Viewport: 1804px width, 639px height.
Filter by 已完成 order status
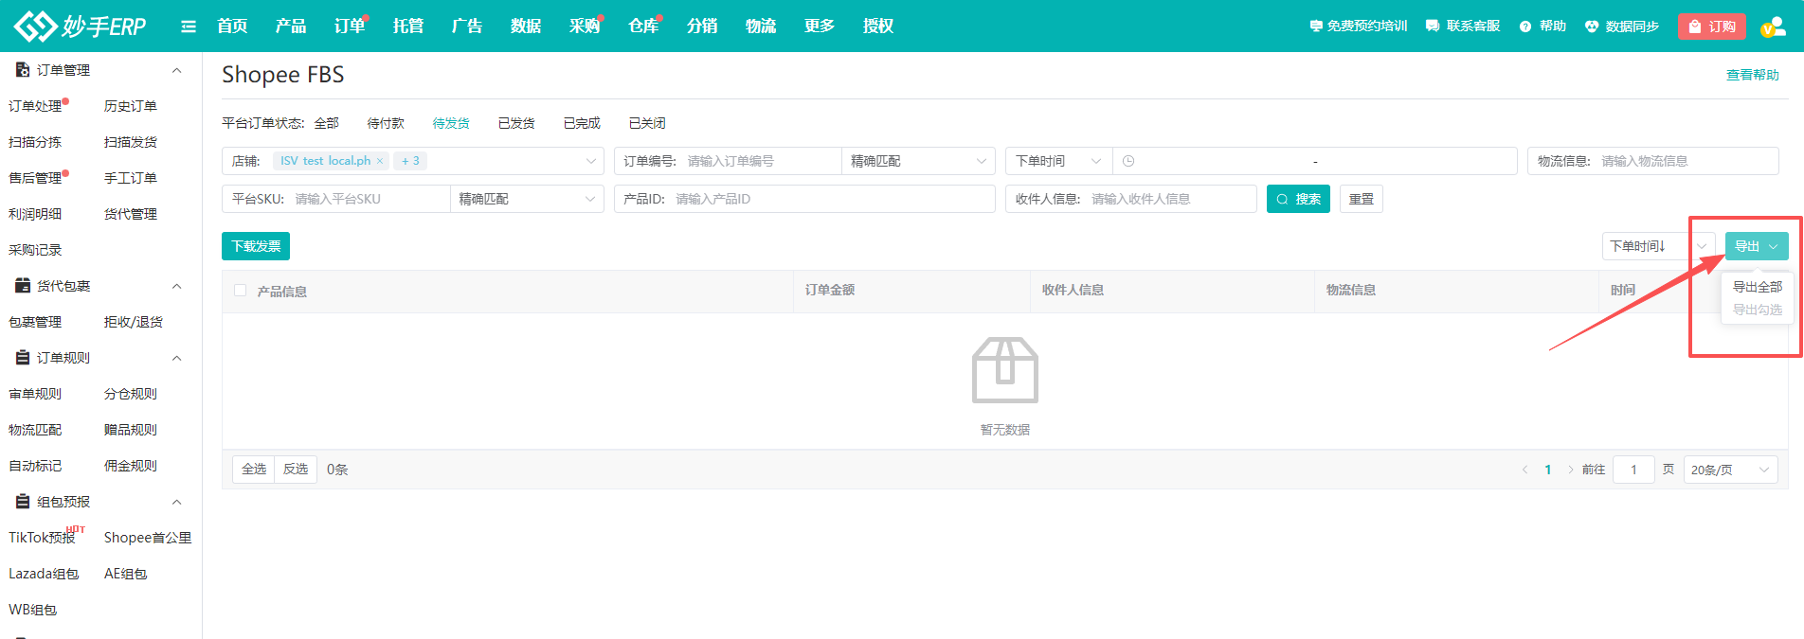(x=582, y=123)
